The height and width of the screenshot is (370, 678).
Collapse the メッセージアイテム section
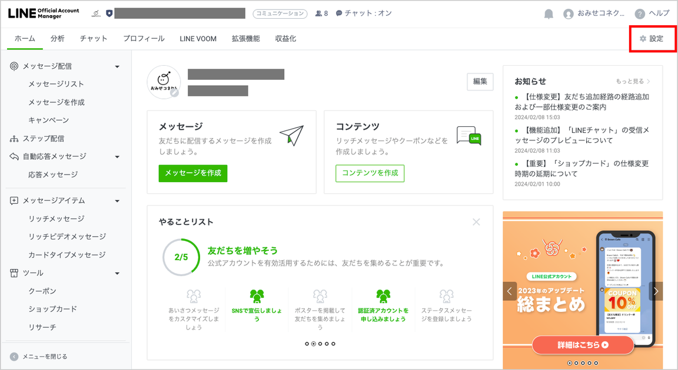tap(117, 200)
